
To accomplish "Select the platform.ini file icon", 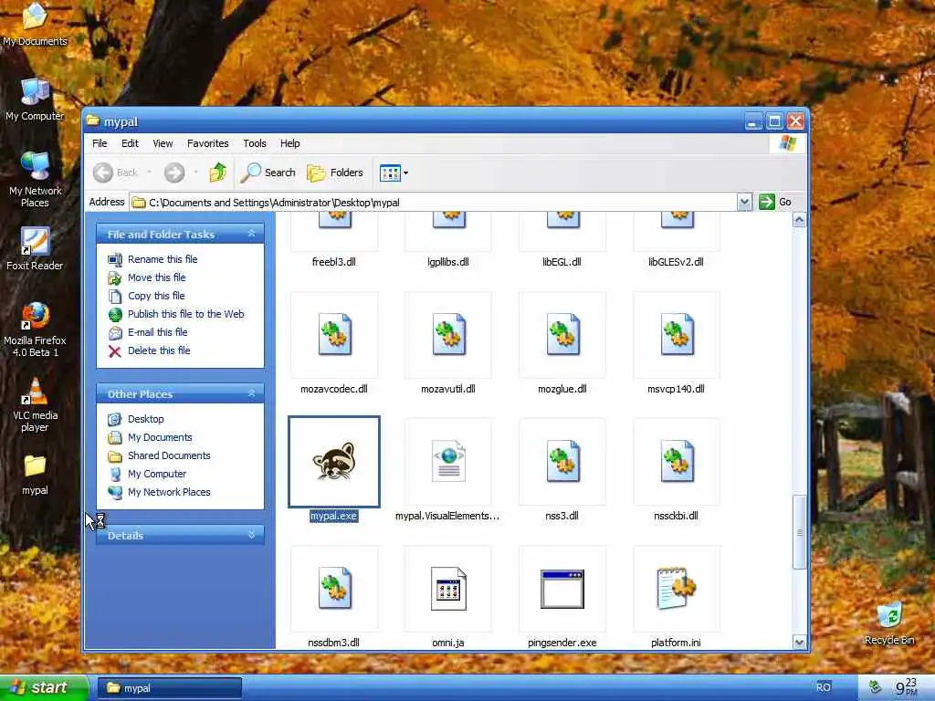I will tap(677, 589).
